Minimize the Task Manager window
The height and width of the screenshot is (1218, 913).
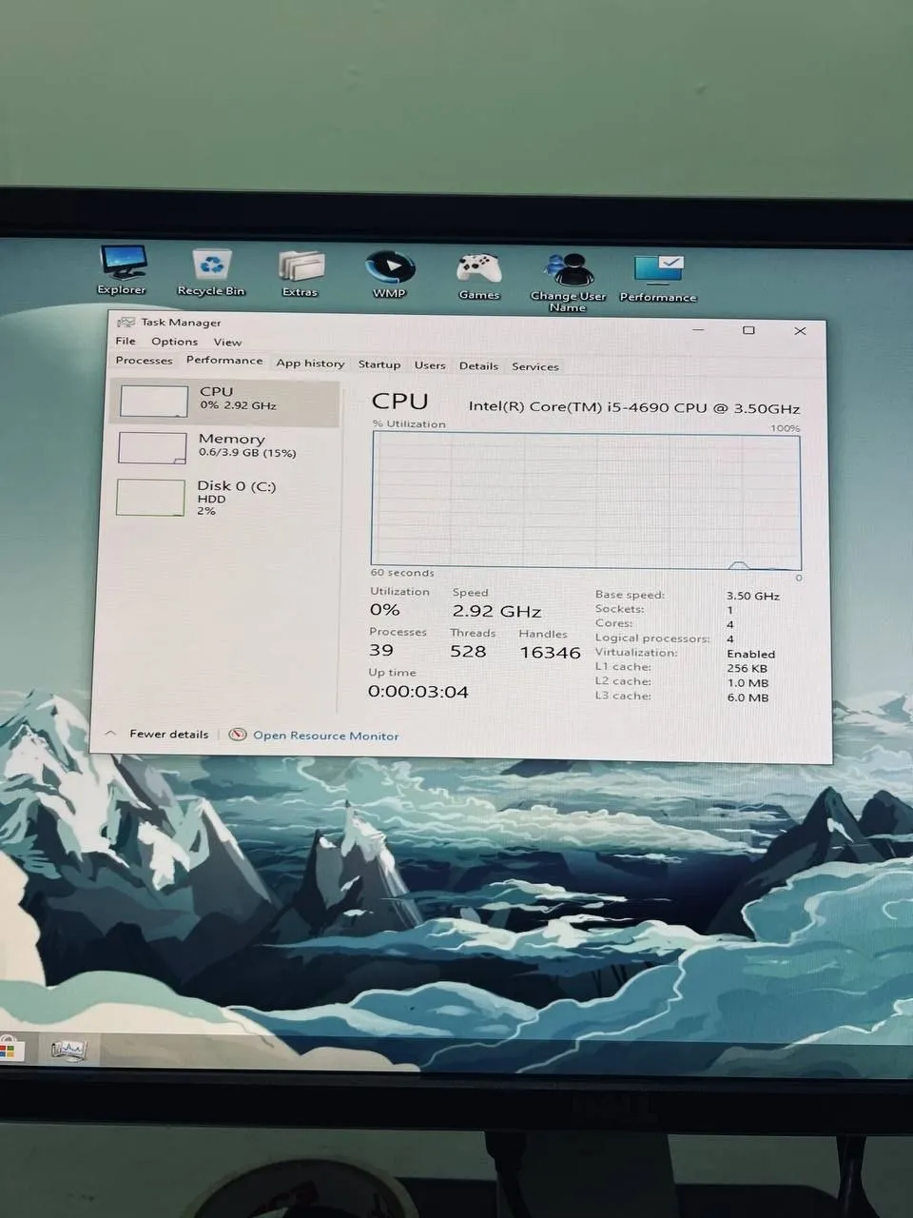click(699, 329)
